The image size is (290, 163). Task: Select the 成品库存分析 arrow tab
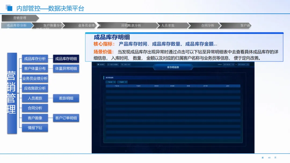pos(17,25)
